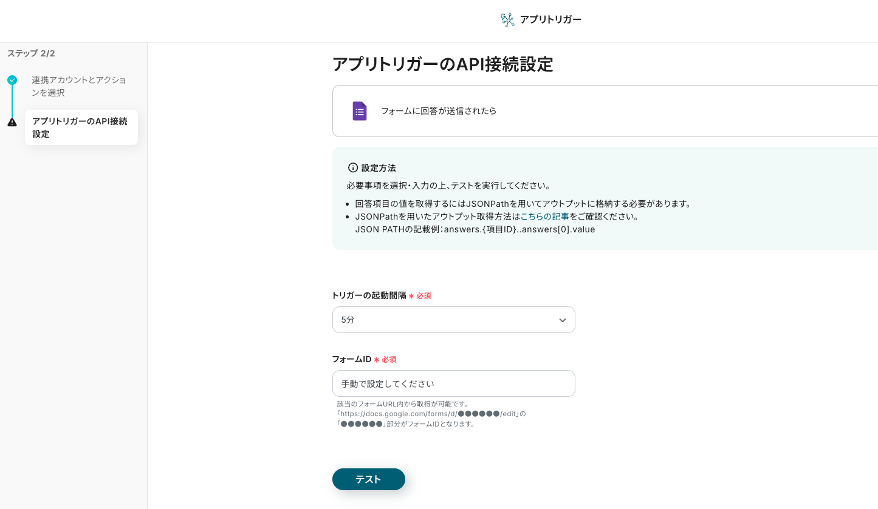Screen dimensions: 878x509
Task: Click the ステップ 2/2 label
Action: [x=31, y=53]
